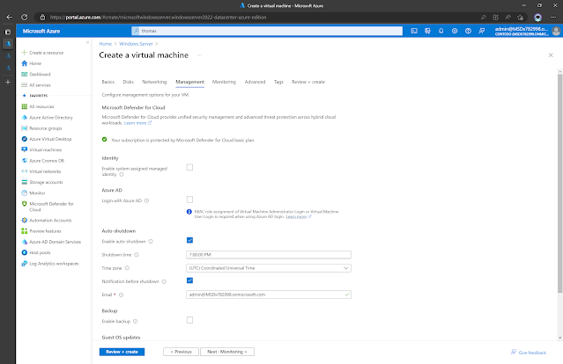Click the blue Review + create button
563x364 pixels.
tap(122, 352)
